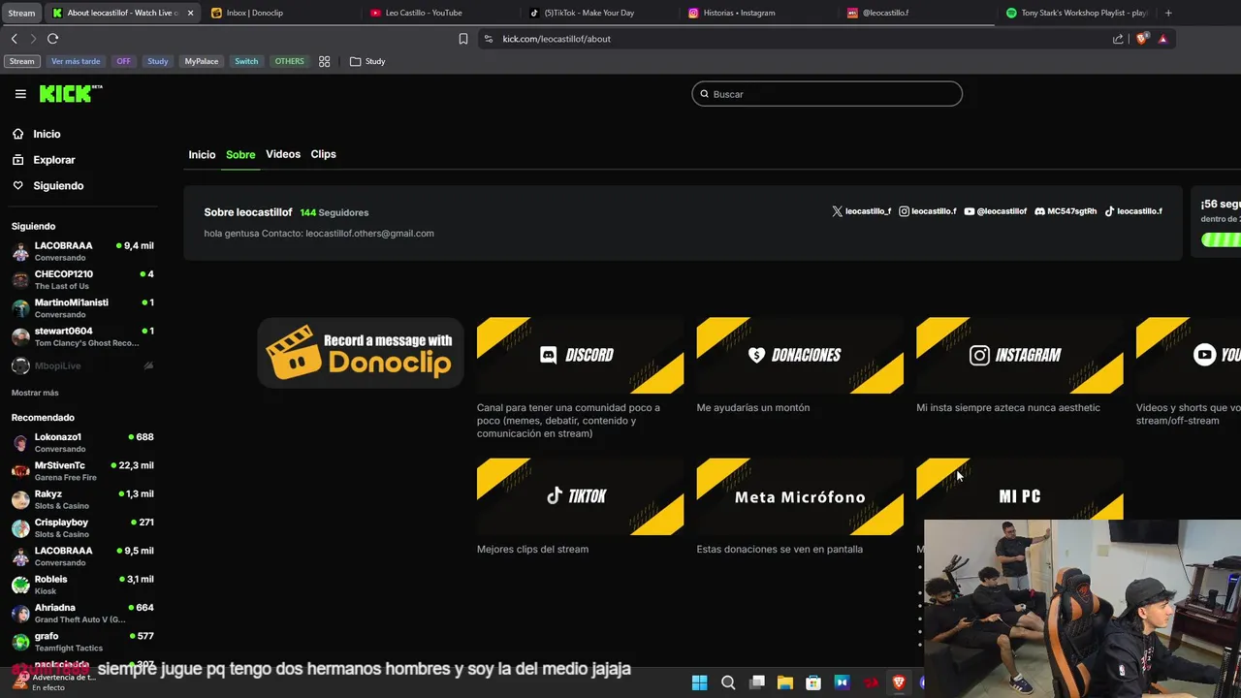Click the INSTAGRAM panel banner
Image resolution: width=1241 pixels, height=698 pixels.
[x=1020, y=355]
